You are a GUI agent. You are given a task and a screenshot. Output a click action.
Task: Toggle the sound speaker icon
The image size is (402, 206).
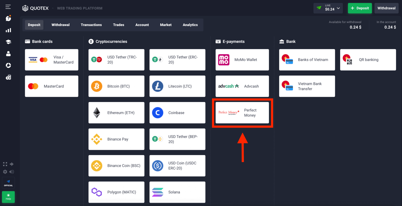12,172
